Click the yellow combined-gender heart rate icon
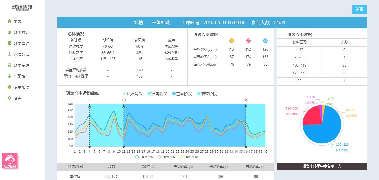The width and height of the screenshot is (379, 180). pos(231,41)
